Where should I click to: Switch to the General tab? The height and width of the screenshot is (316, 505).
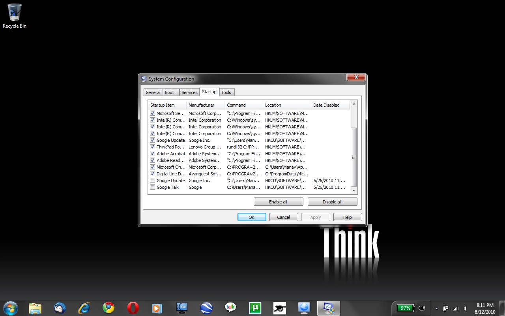(x=153, y=92)
